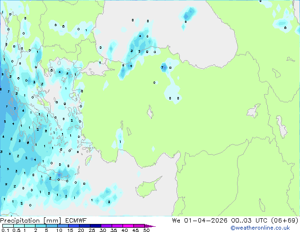Image resolution: width=300 pixels, height=232 pixels.
Task: Click the 'Precipitation [mm]' title text
Action: point(30,221)
